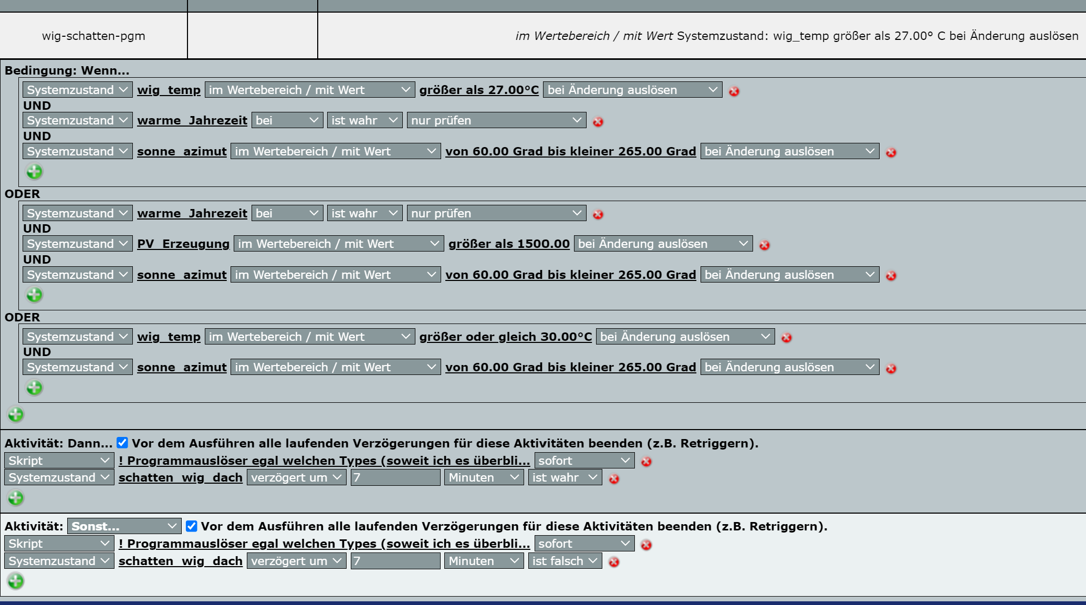This screenshot has width=1086, height=605.
Task: Add condition to first Bedingung block
Action: pos(35,172)
